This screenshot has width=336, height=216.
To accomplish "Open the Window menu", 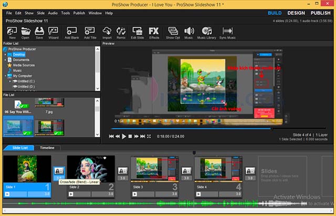I will point(95,13).
